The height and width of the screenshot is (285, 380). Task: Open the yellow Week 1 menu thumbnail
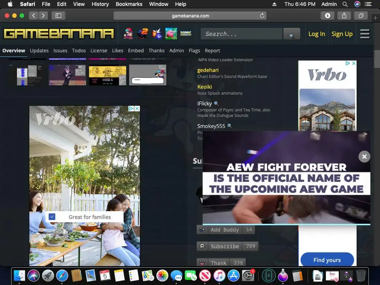(108, 75)
